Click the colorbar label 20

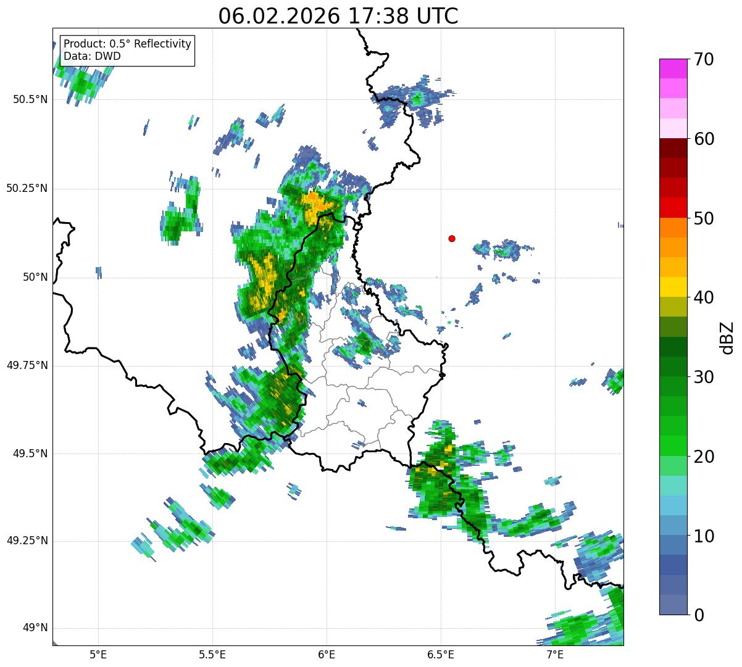tap(704, 457)
